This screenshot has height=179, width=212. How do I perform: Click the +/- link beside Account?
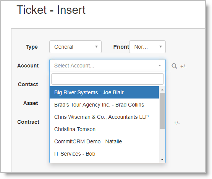[183, 66]
